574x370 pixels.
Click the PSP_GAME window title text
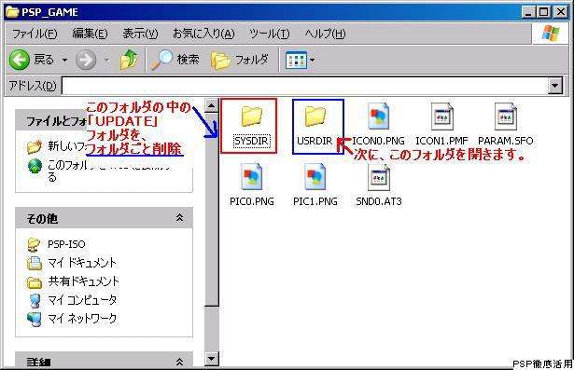(x=49, y=12)
